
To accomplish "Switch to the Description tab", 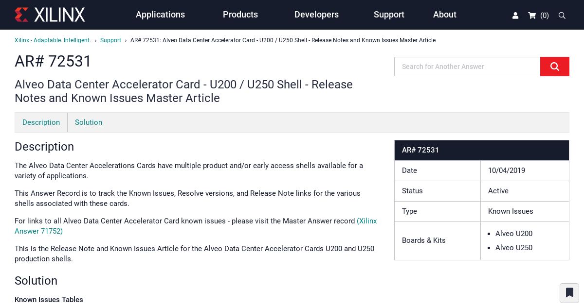I will point(41,122).
